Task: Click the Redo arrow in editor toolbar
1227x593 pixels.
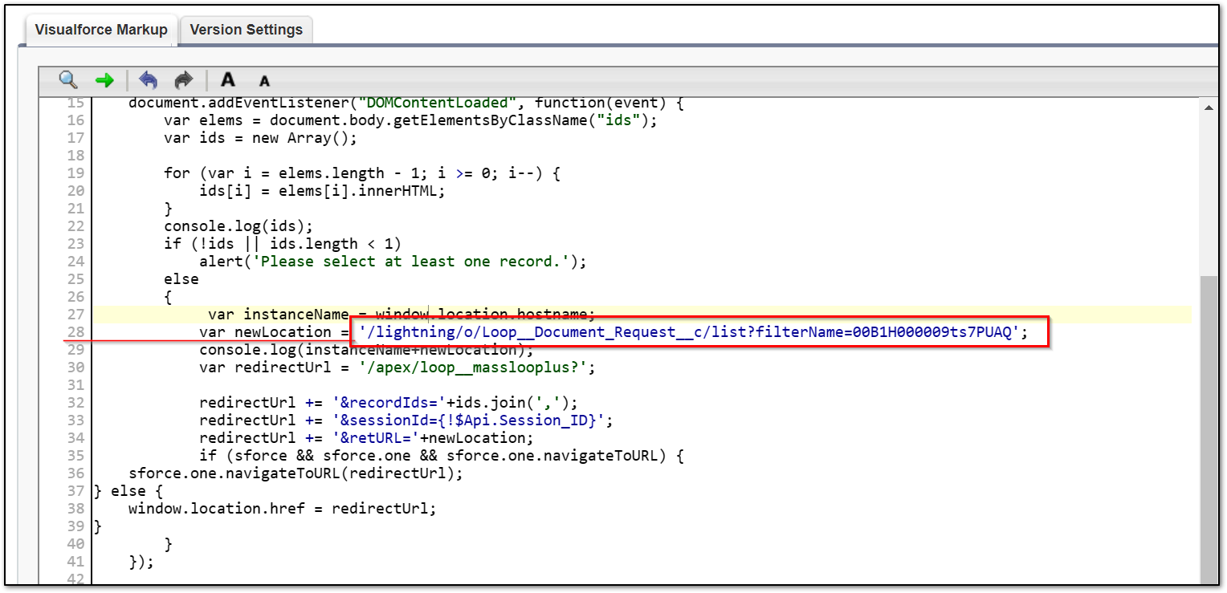Action: tap(184, 80)
